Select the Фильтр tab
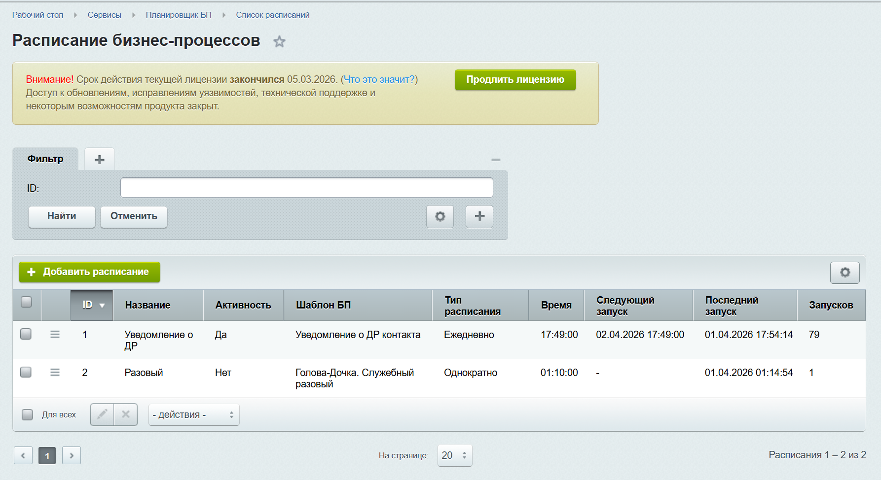 click(45, 159)
